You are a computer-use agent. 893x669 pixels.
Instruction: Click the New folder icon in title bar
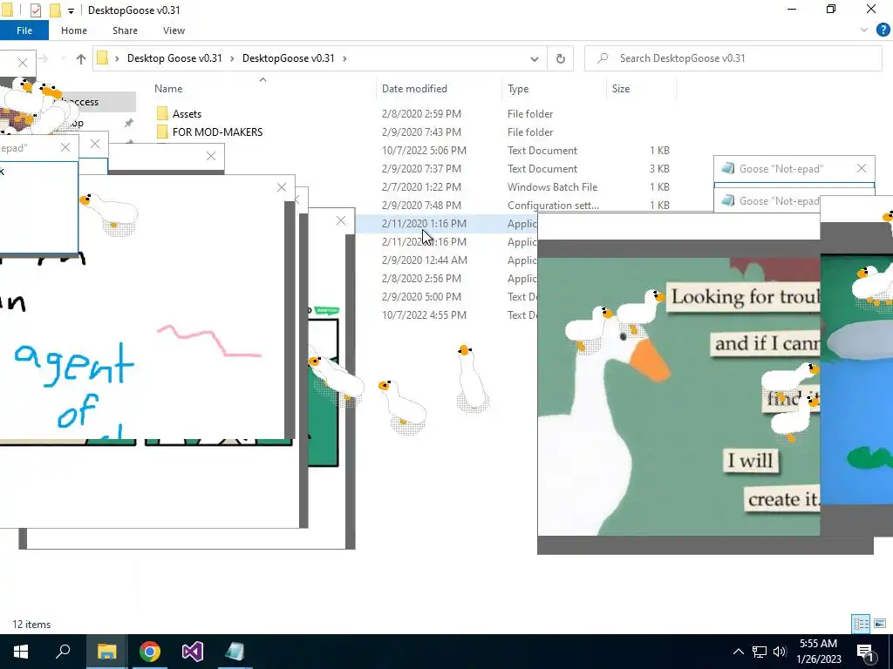tap(55, 10)
